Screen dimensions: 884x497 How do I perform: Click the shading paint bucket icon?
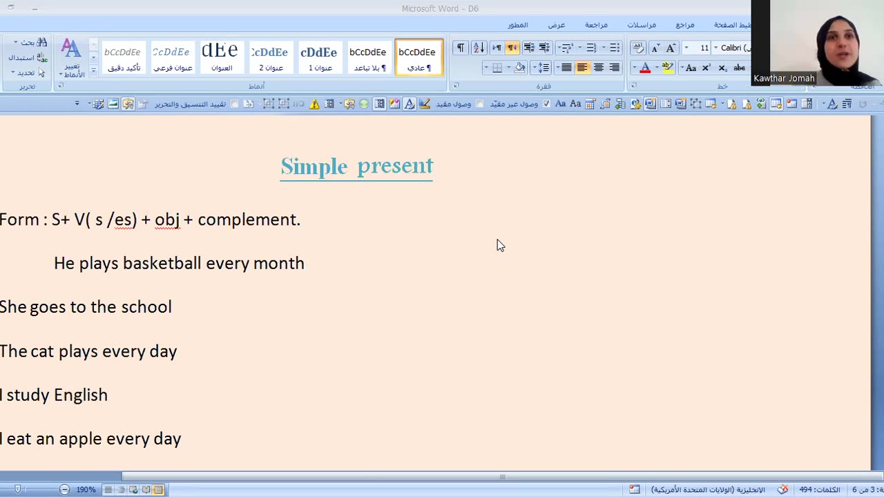point(519,68)
